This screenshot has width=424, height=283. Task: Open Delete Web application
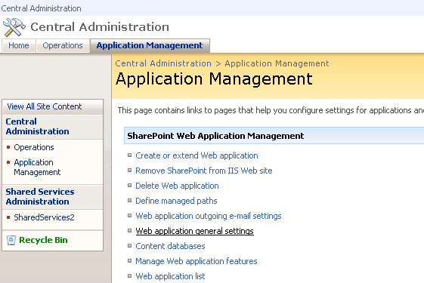[x=177, y=186]
